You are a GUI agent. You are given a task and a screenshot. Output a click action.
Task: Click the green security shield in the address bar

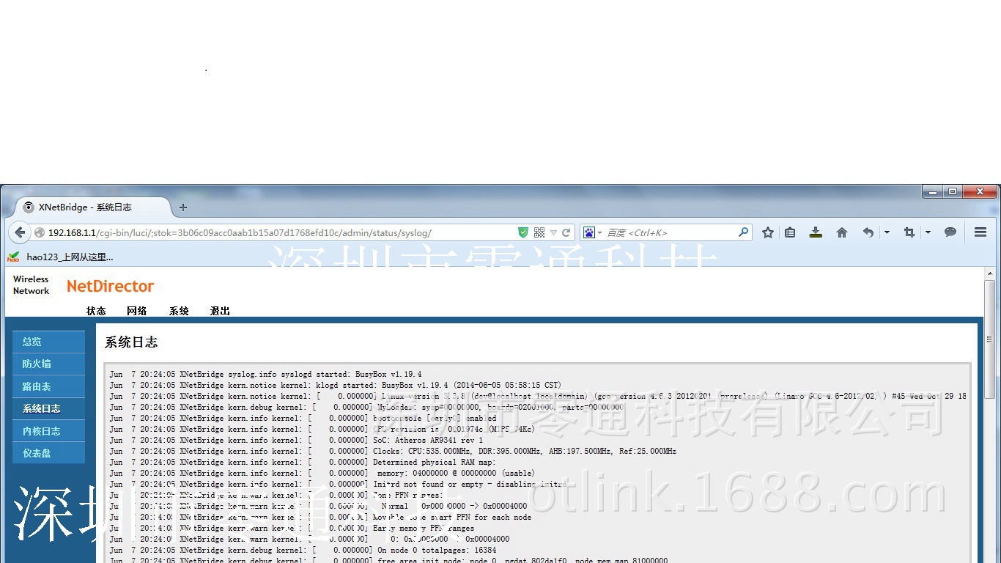[x=523, y=232]
